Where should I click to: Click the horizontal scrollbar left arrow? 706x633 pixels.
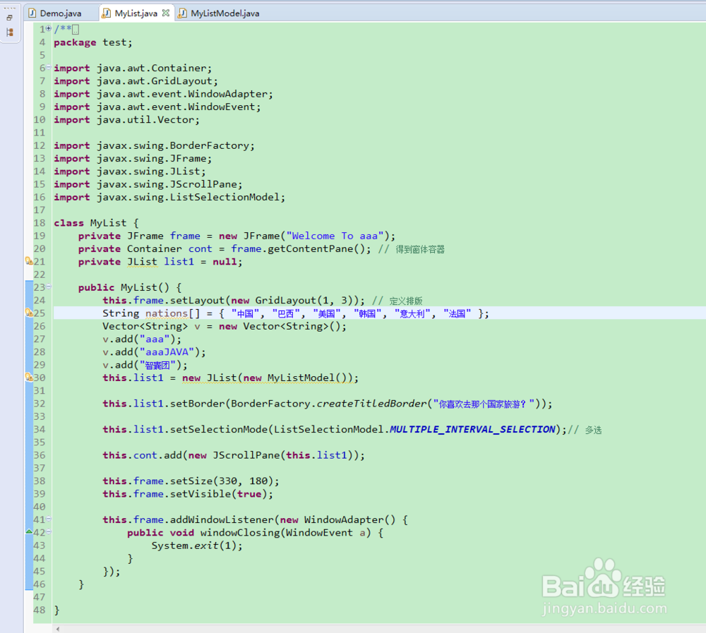click(58, 629)
